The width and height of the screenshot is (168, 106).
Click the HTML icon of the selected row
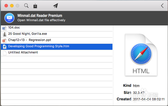5,47
